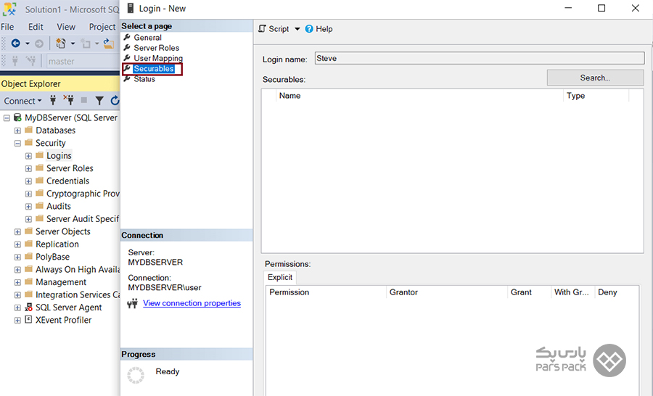
Task: Expand the Server Roles tree node
Action: 28,169
